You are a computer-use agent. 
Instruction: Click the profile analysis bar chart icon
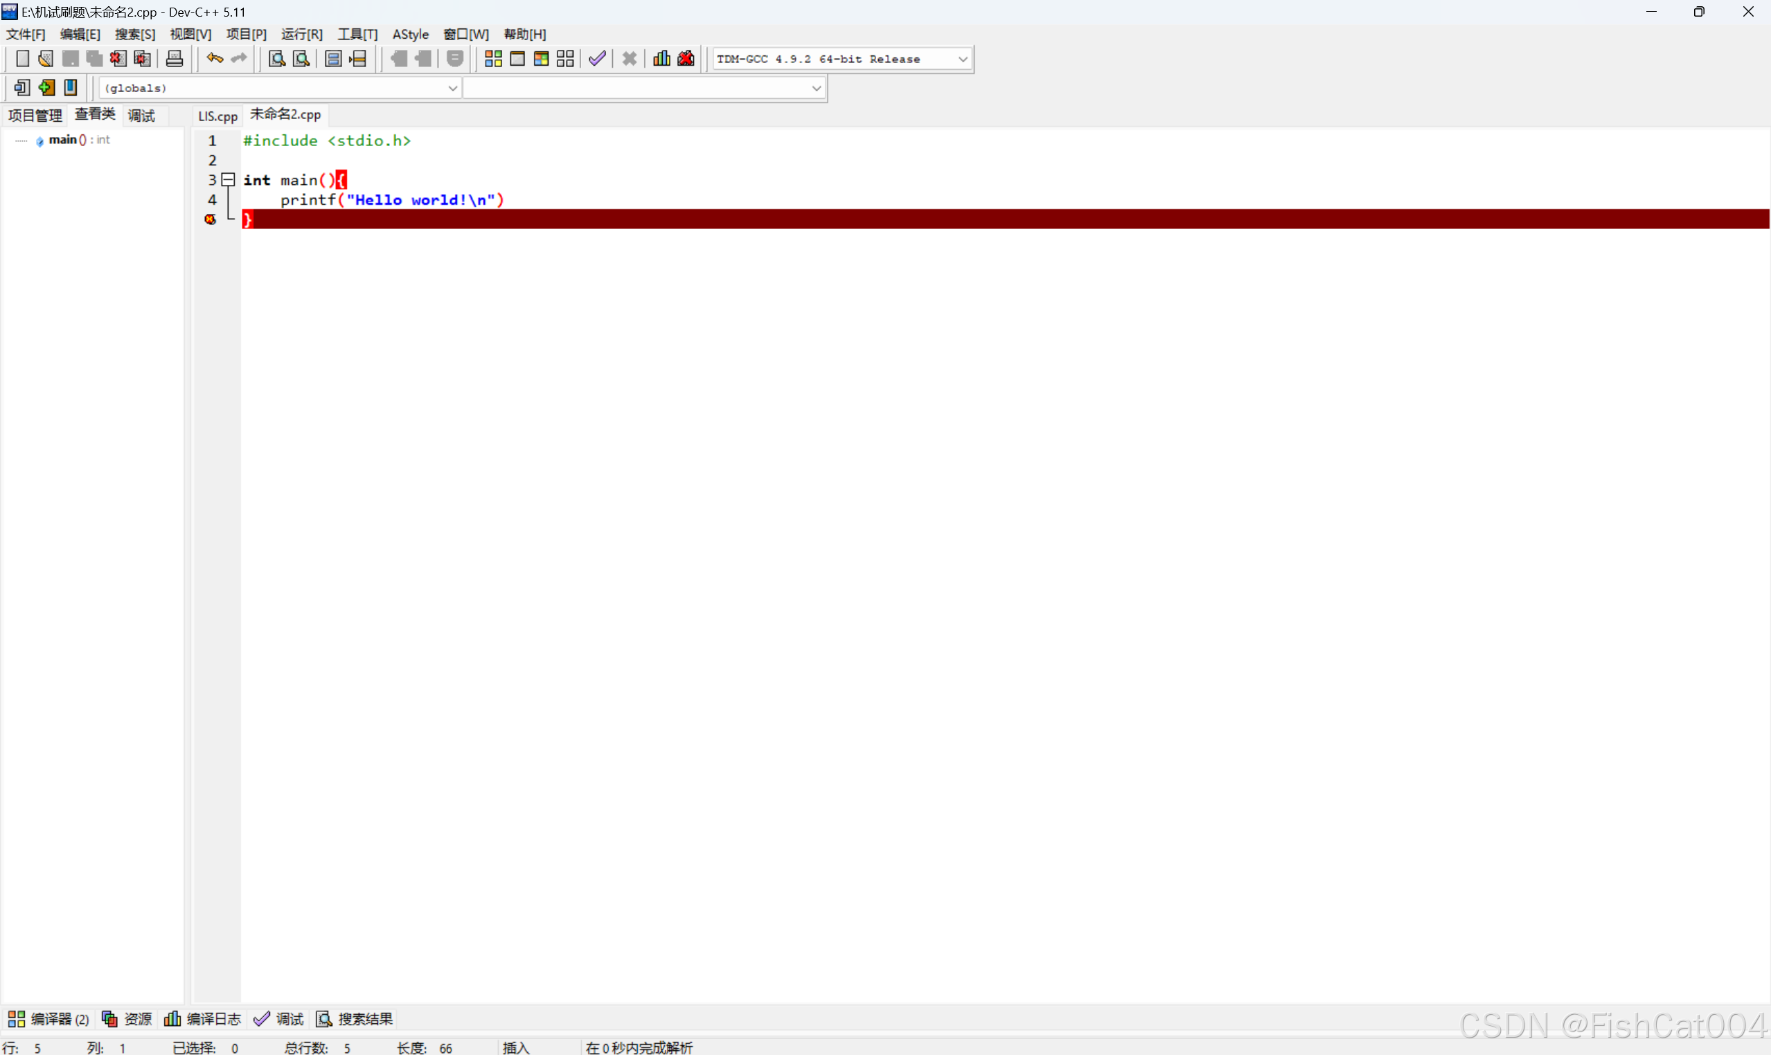(661, 59)
